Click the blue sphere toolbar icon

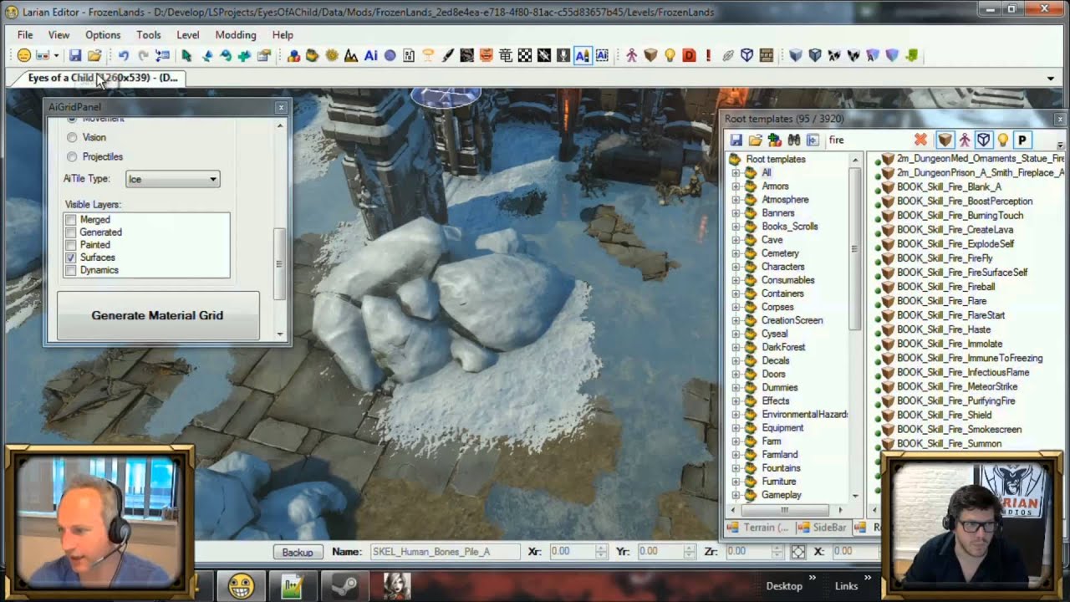(390, 55)
